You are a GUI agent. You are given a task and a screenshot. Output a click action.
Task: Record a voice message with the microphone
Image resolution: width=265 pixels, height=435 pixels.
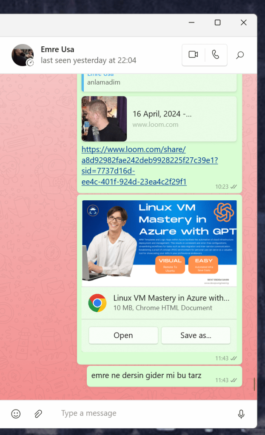point(241,414)
